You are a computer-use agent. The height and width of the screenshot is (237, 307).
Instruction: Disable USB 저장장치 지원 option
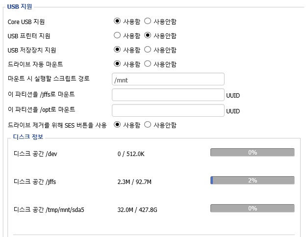pyautogui.click(x=148, y=50)
